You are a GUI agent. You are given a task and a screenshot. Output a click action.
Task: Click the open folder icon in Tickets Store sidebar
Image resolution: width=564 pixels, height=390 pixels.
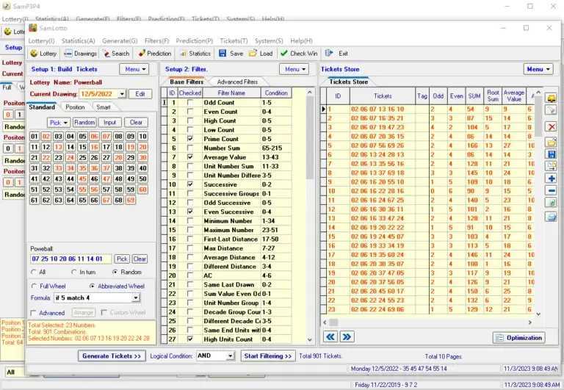(x=551, y=142)
